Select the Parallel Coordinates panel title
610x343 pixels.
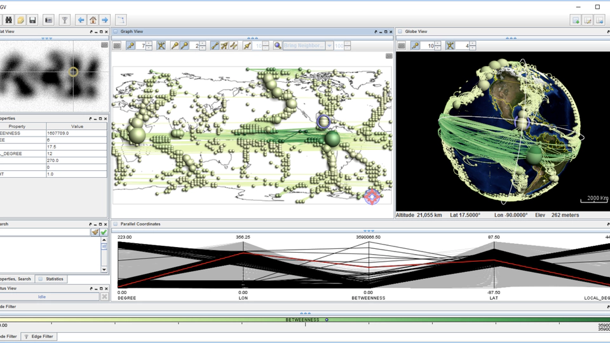140,224
